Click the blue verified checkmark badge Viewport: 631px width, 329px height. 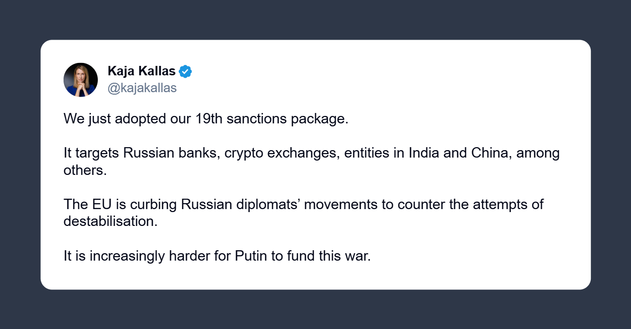[185, 71]
